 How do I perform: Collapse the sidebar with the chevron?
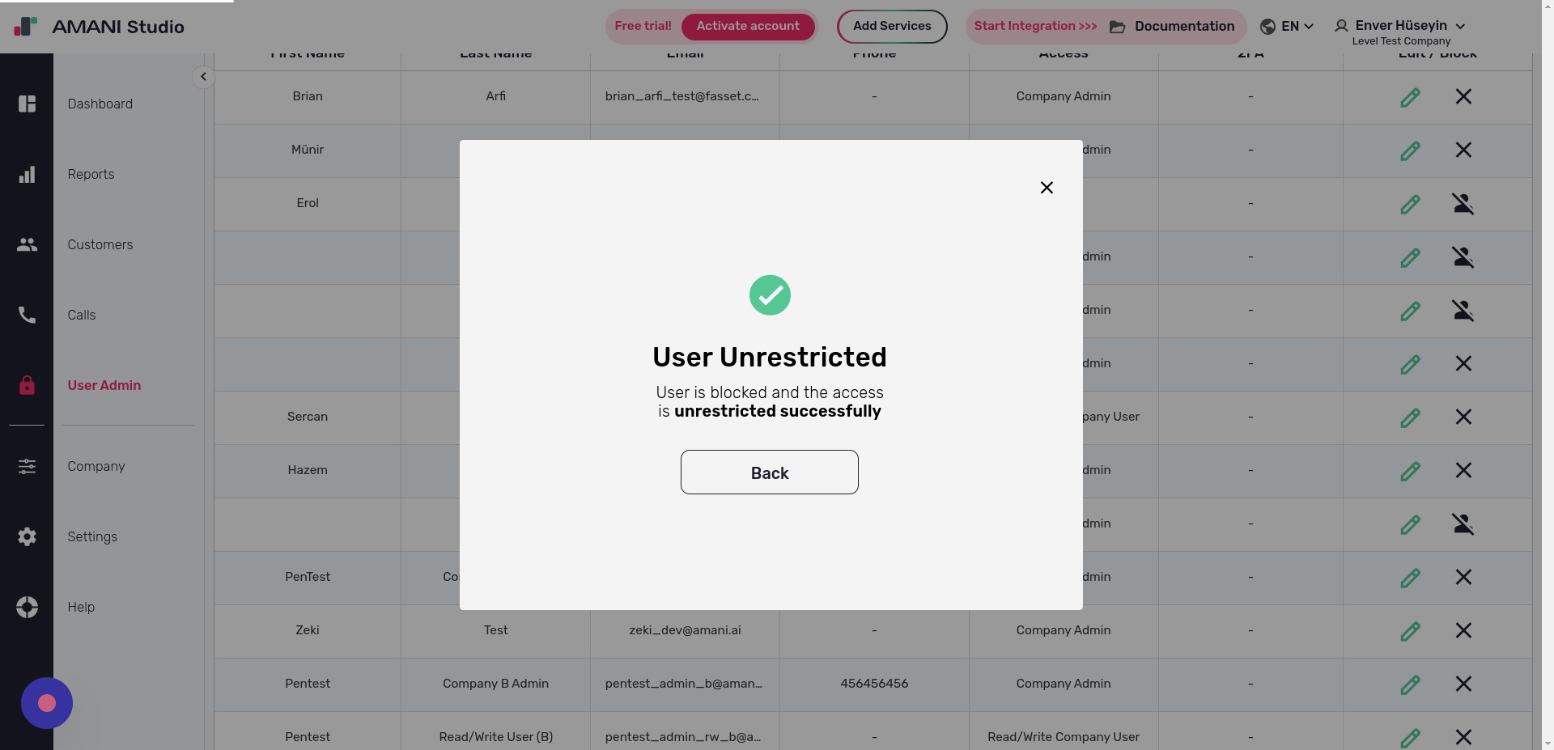click(203, 76)
